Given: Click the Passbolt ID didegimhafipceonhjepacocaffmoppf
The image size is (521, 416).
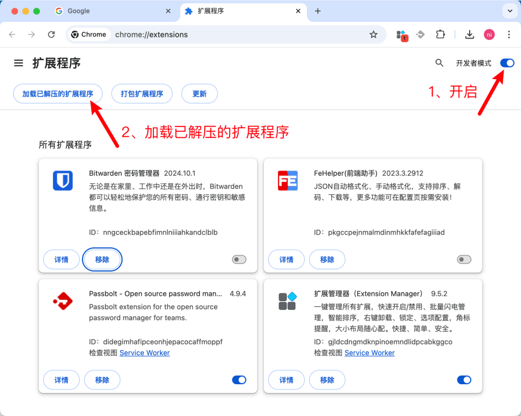Looking at the screenshot, I should [163, 342].
